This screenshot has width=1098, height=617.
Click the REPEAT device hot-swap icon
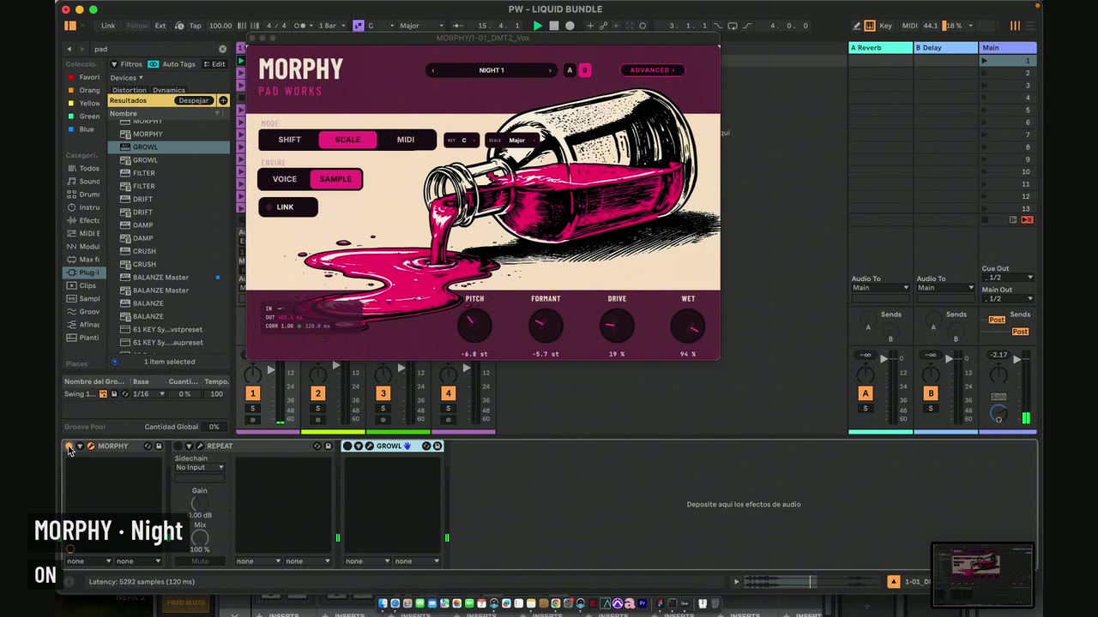tap(317, 446)
